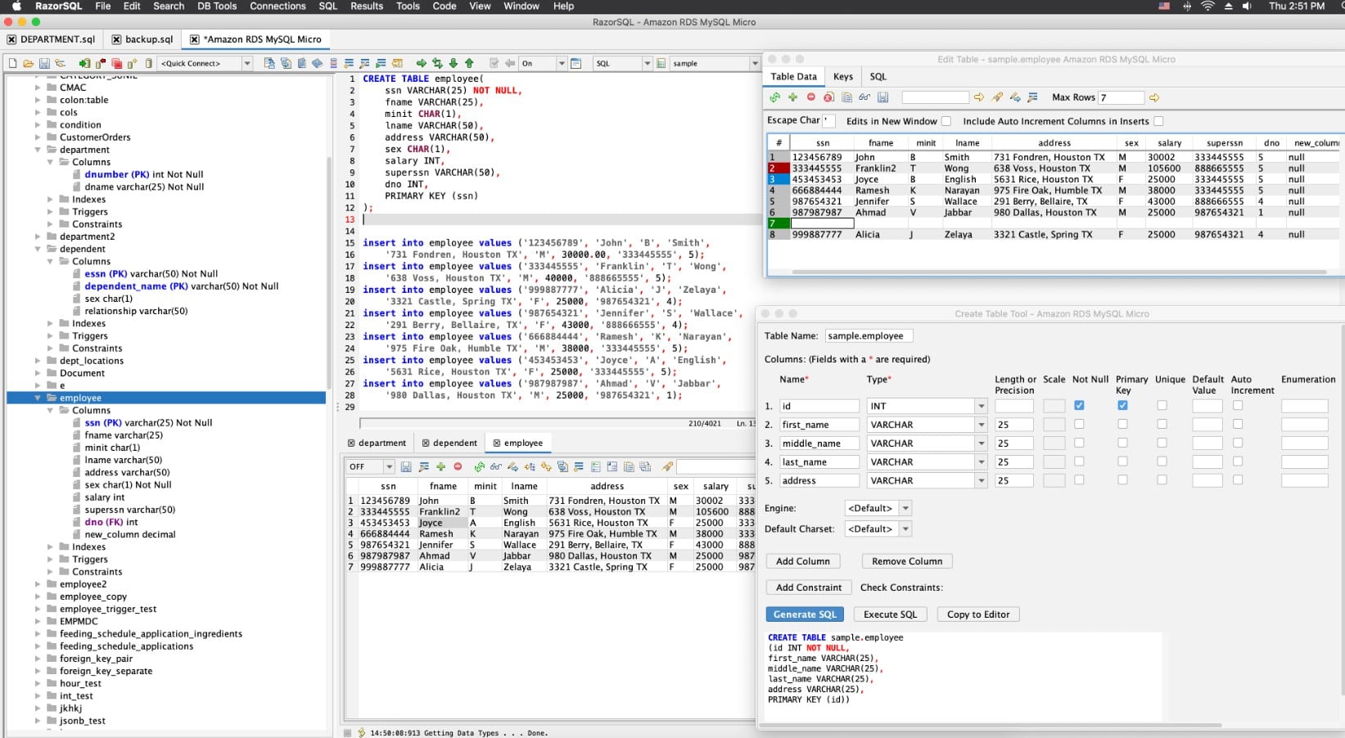Image resolution: width=1345 pixels, height=738 pixels.
Task: Check Not Null for first_name column
Action: [x=1079, y=424]
